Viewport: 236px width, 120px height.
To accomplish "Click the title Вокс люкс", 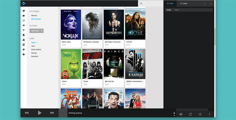I will pyautogui.click(x=66, y=42).
